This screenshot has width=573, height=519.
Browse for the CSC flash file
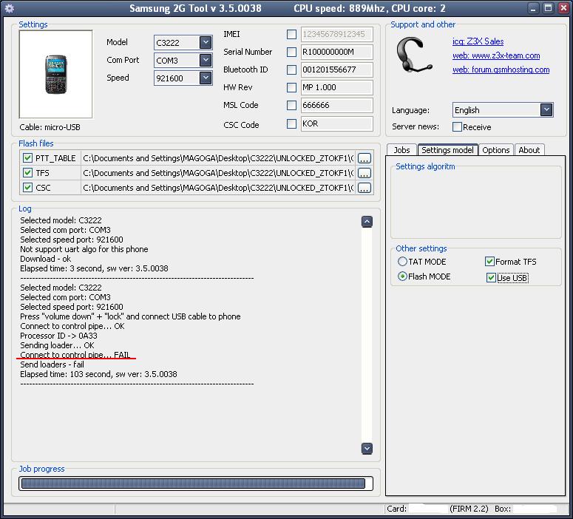point(365,188)
